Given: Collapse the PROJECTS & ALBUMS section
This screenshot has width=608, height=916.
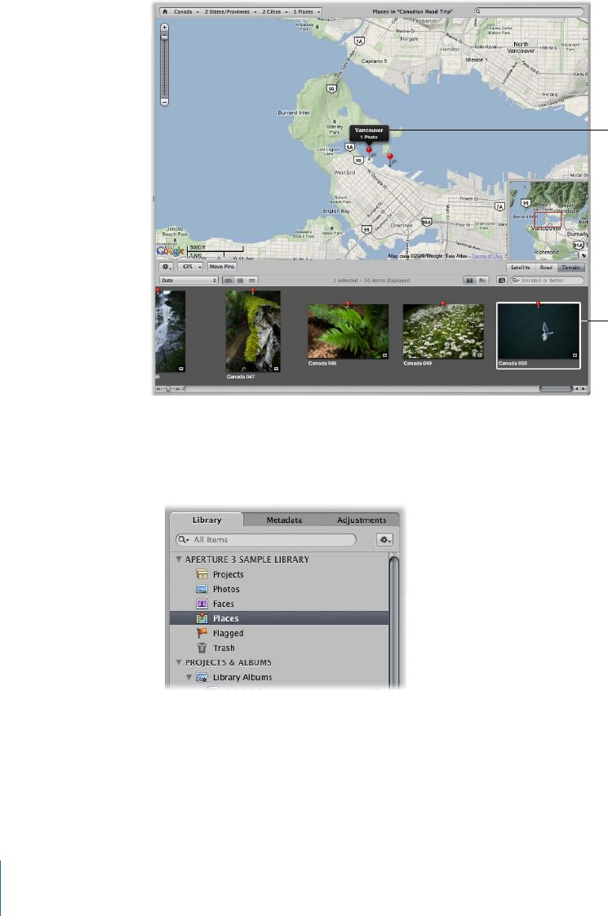Looking at the screenshot, I should click(179, 662).
